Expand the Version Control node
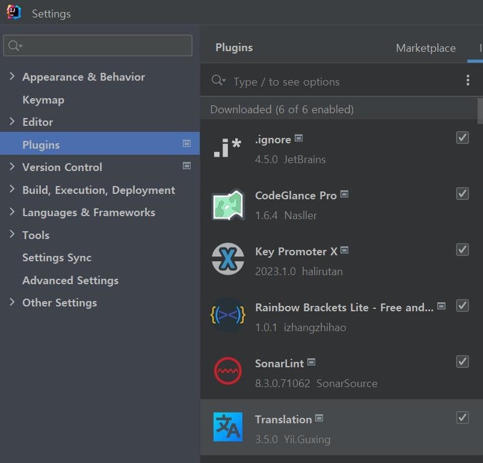This screenshot has width=483, height=463. [11, 166]
